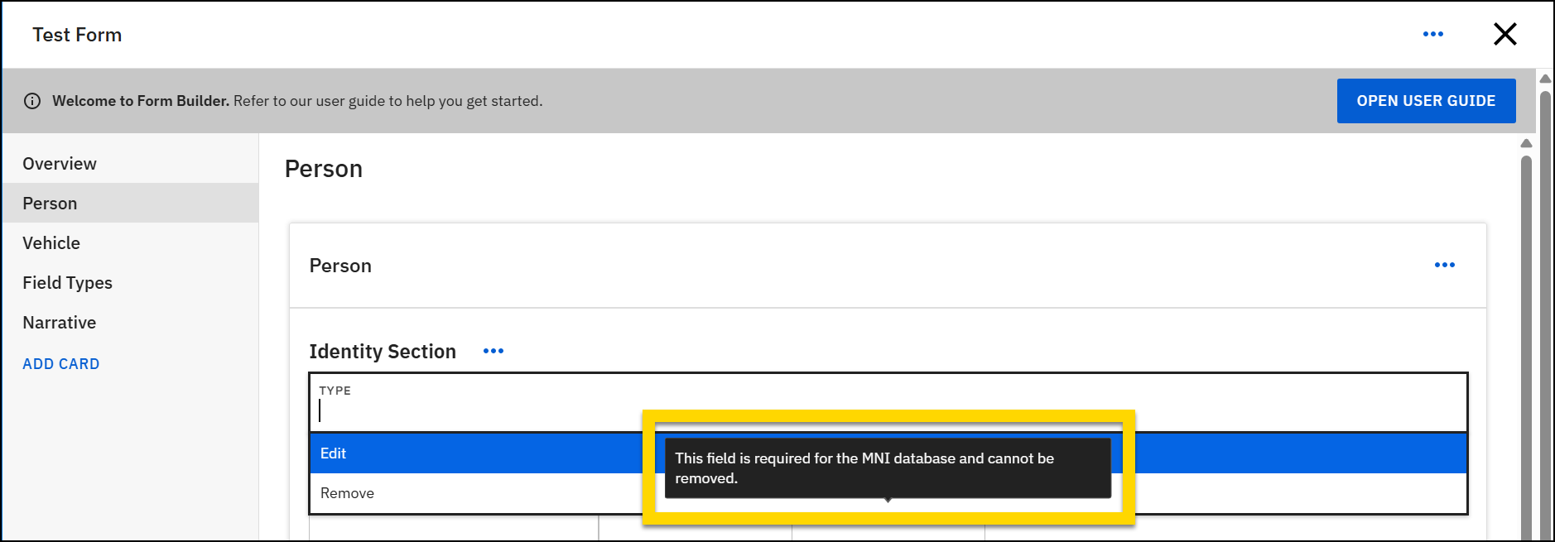The width and height of the screenshot is (1555, 542).
Task: Open Field Types in sidebar
Action: coord(67,283)
